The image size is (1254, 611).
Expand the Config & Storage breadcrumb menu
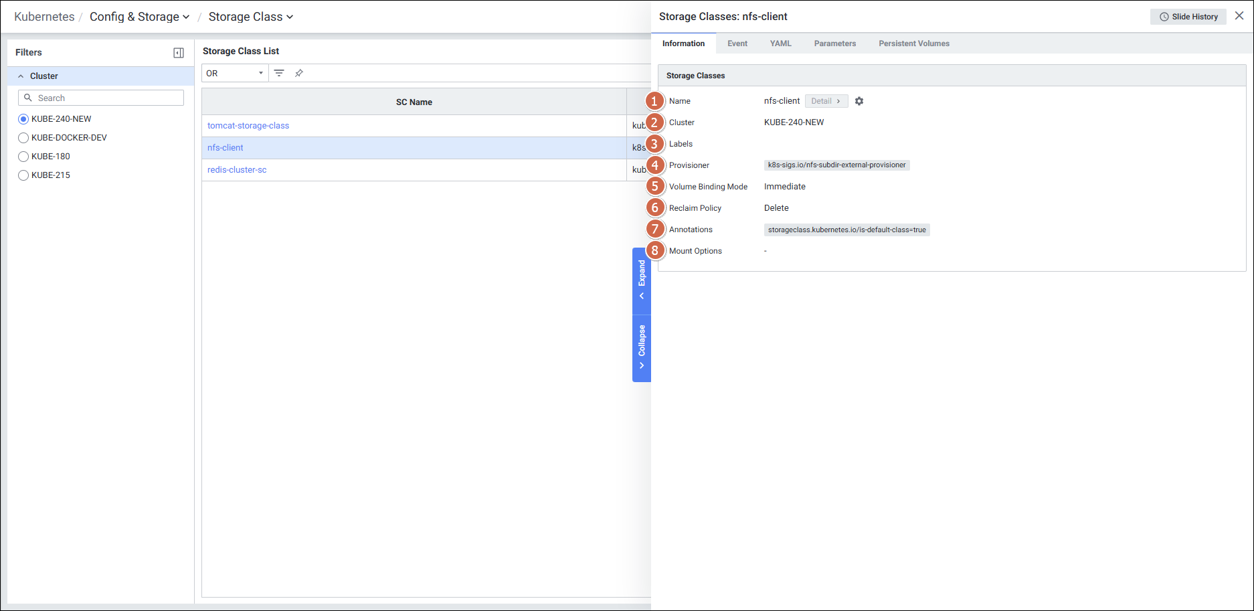pyautogui.click(x=140, y=17)
